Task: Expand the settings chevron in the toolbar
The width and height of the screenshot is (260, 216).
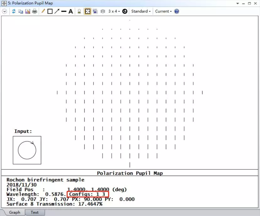Action: pos(4,11)
